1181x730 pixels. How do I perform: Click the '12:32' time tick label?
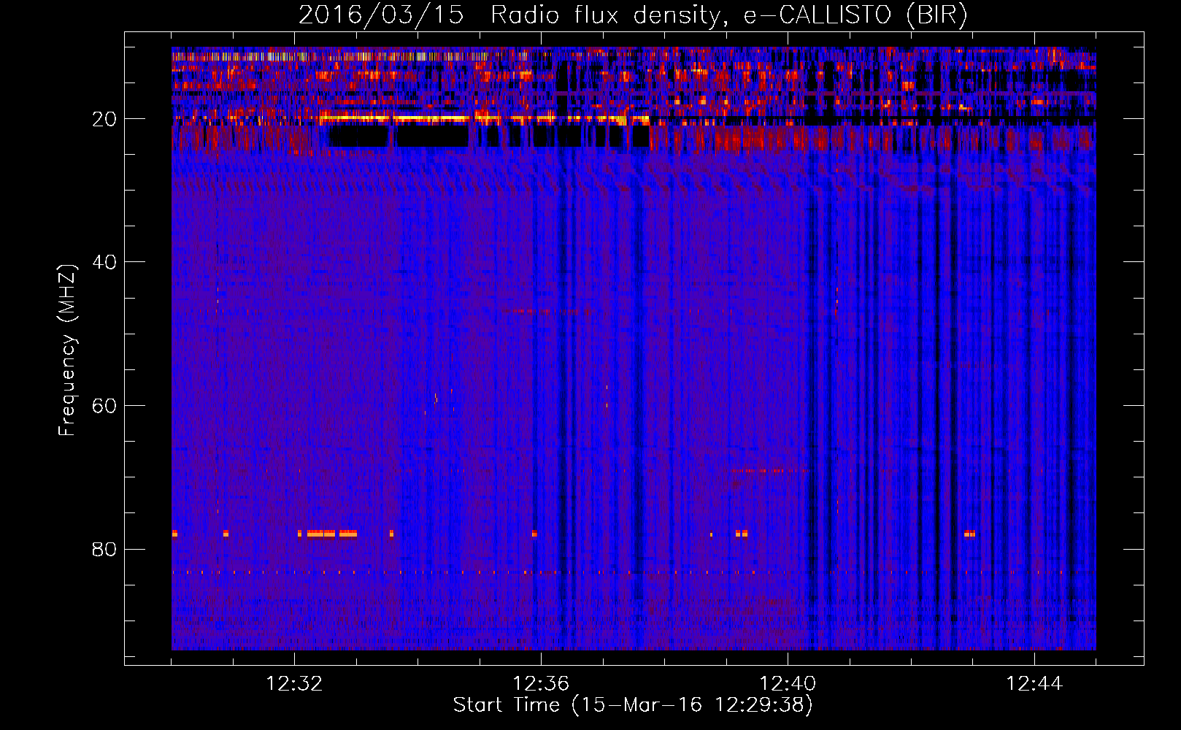(294, 684)
